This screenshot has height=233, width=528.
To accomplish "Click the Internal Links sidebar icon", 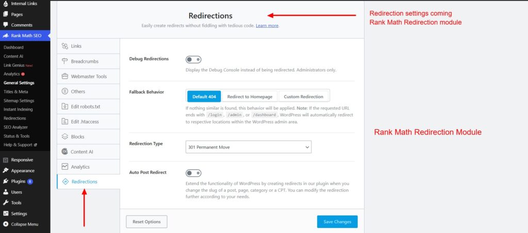I will (x=6, y=4).
